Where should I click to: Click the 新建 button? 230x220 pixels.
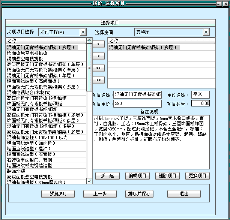coord(107,176)
